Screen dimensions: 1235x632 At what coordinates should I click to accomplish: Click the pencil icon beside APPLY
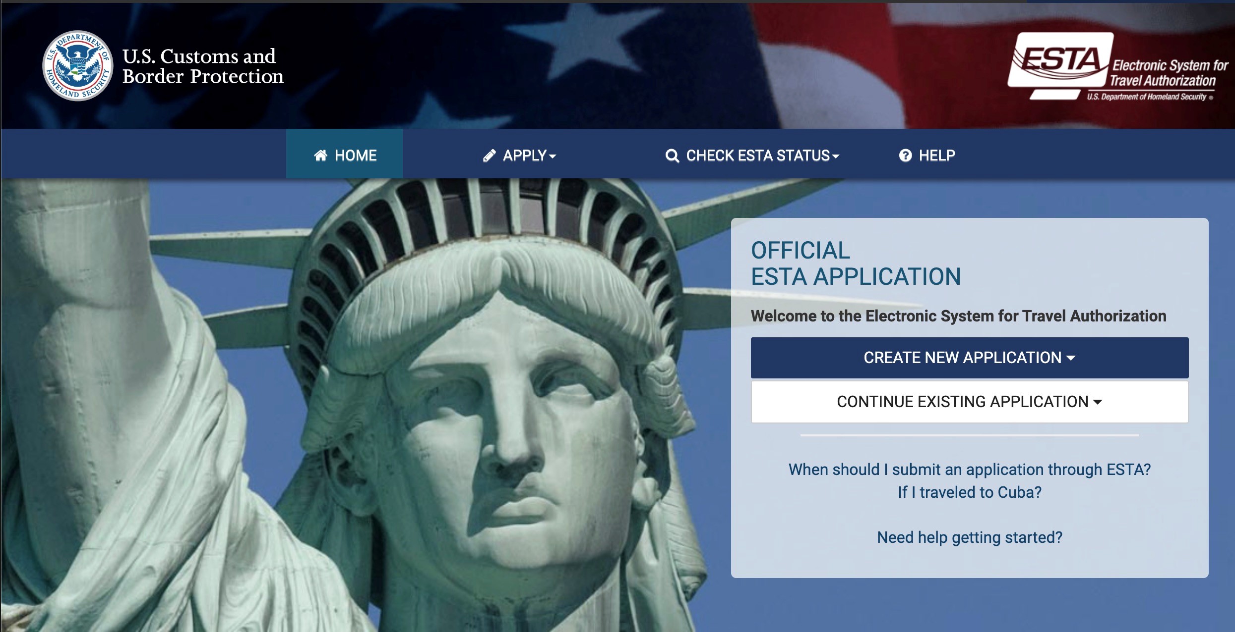(x=490, y=156)
